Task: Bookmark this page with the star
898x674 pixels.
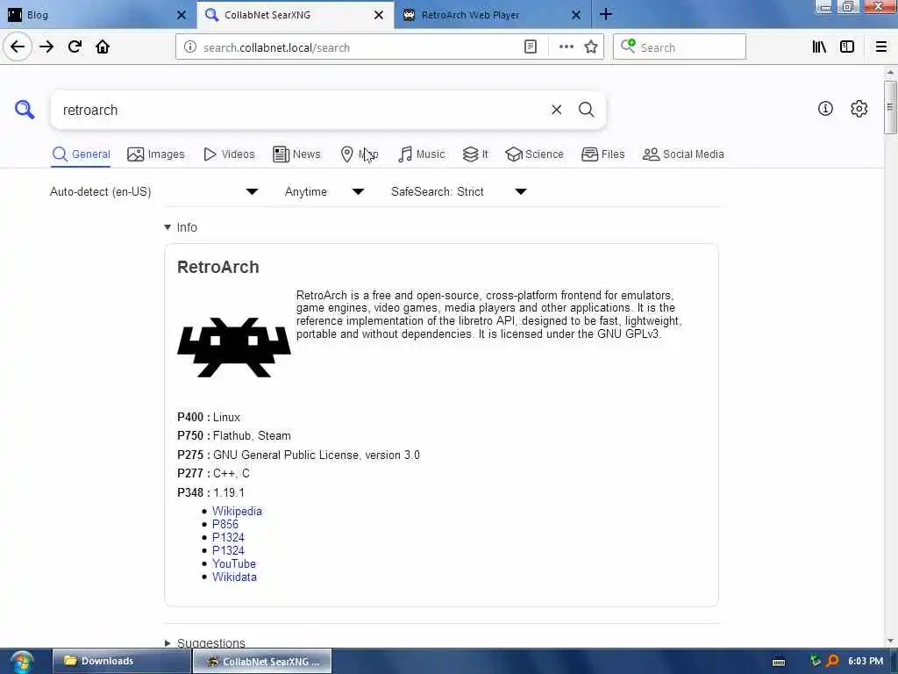Action: tap(591, 47)
